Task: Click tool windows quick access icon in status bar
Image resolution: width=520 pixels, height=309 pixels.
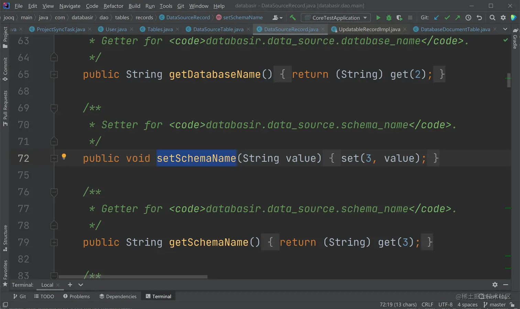Action: 5,305
